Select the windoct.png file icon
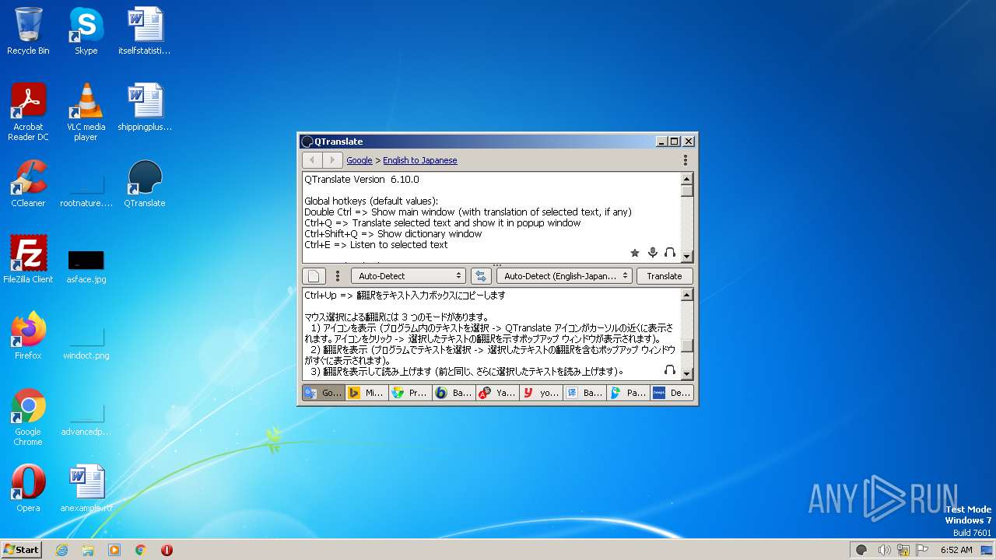The image size is (996, 560). [86, 342]
